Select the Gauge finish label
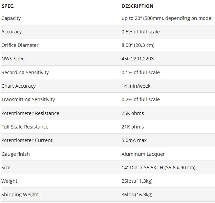Viewport: 215px width, 203px height. [x=16, y=154]
